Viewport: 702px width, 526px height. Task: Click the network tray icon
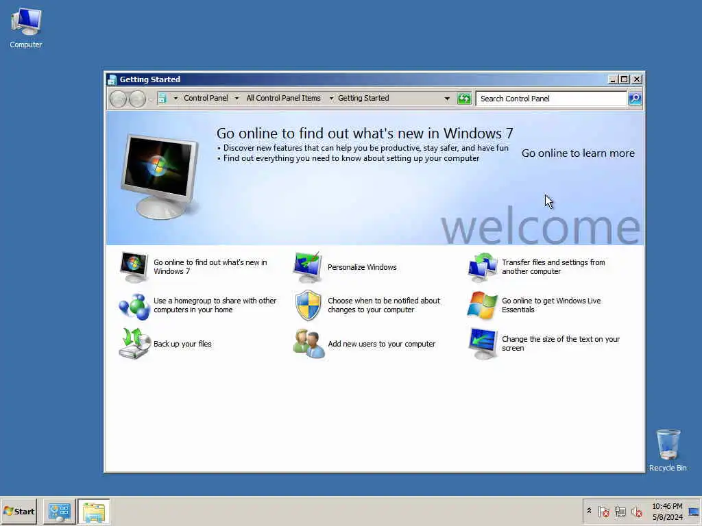(x=620, y=511)
